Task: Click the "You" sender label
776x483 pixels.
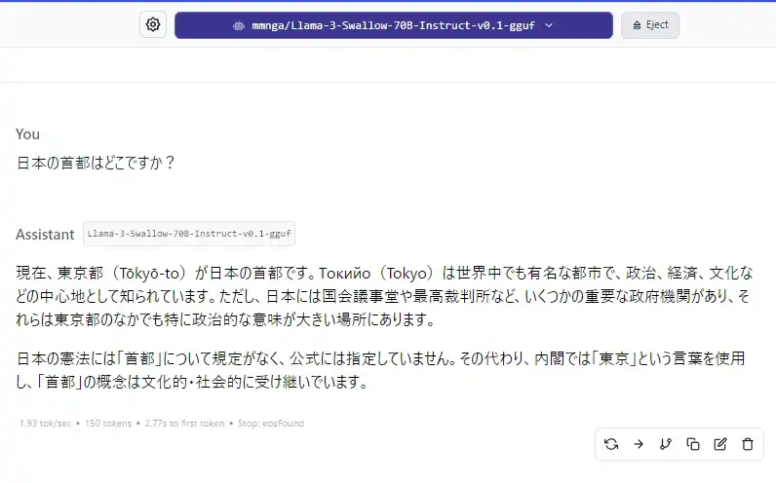Action: 27,133
